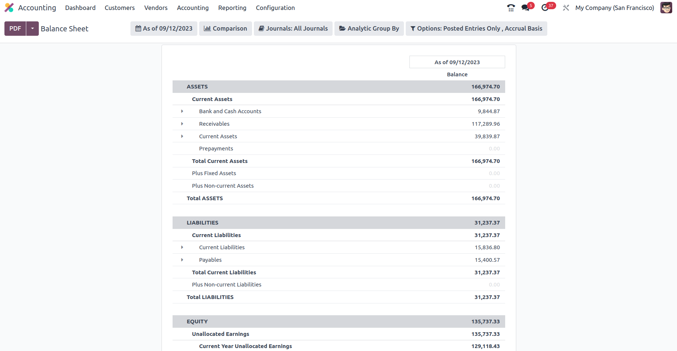Click the Bank and Cash Accounts label
Screen dimensions: 677x351
[230, 111]
